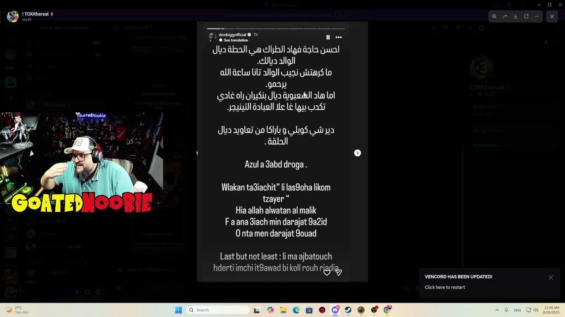Image resolution: width=565 pixels, height=317 pixels.
Task: Click the Azul a 3abd droga line
Action: click(x=276, y=164)
